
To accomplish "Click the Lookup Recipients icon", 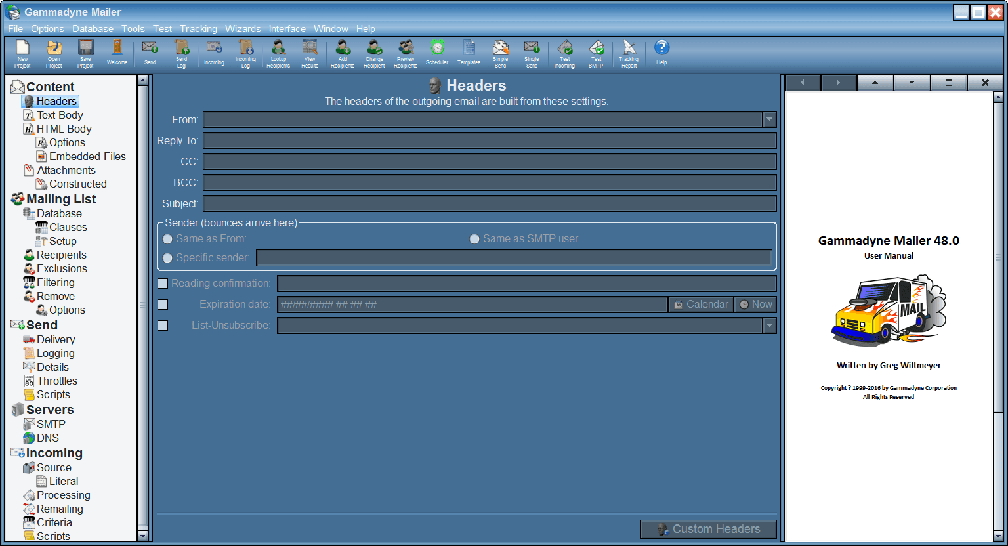I will click(x=278, y=54).
